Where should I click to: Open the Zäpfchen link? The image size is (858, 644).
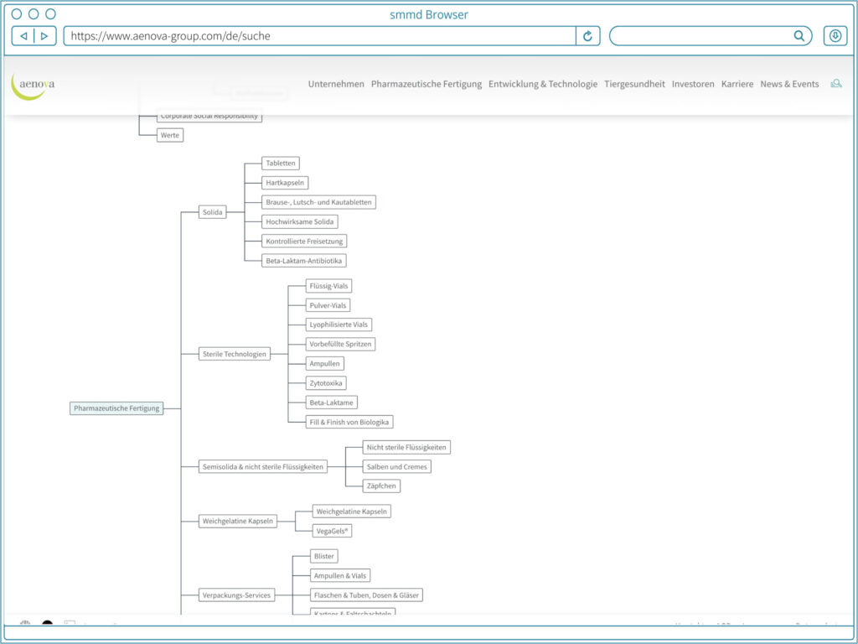381,486
